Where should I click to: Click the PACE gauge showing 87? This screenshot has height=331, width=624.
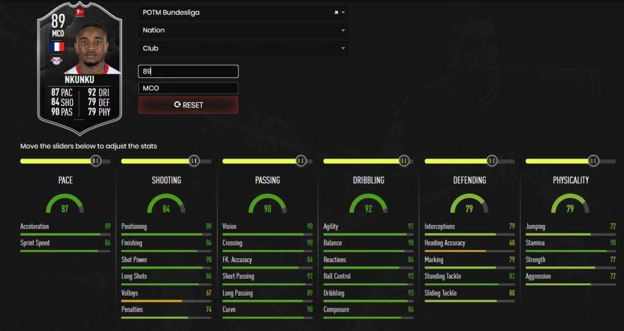(x=65, y=204)
